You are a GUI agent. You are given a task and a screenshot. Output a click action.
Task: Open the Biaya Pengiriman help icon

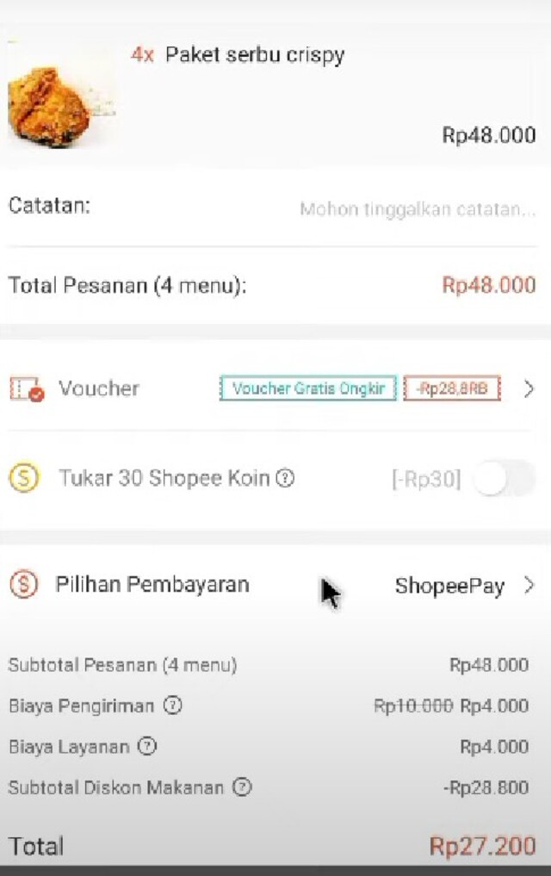point(175,705)
